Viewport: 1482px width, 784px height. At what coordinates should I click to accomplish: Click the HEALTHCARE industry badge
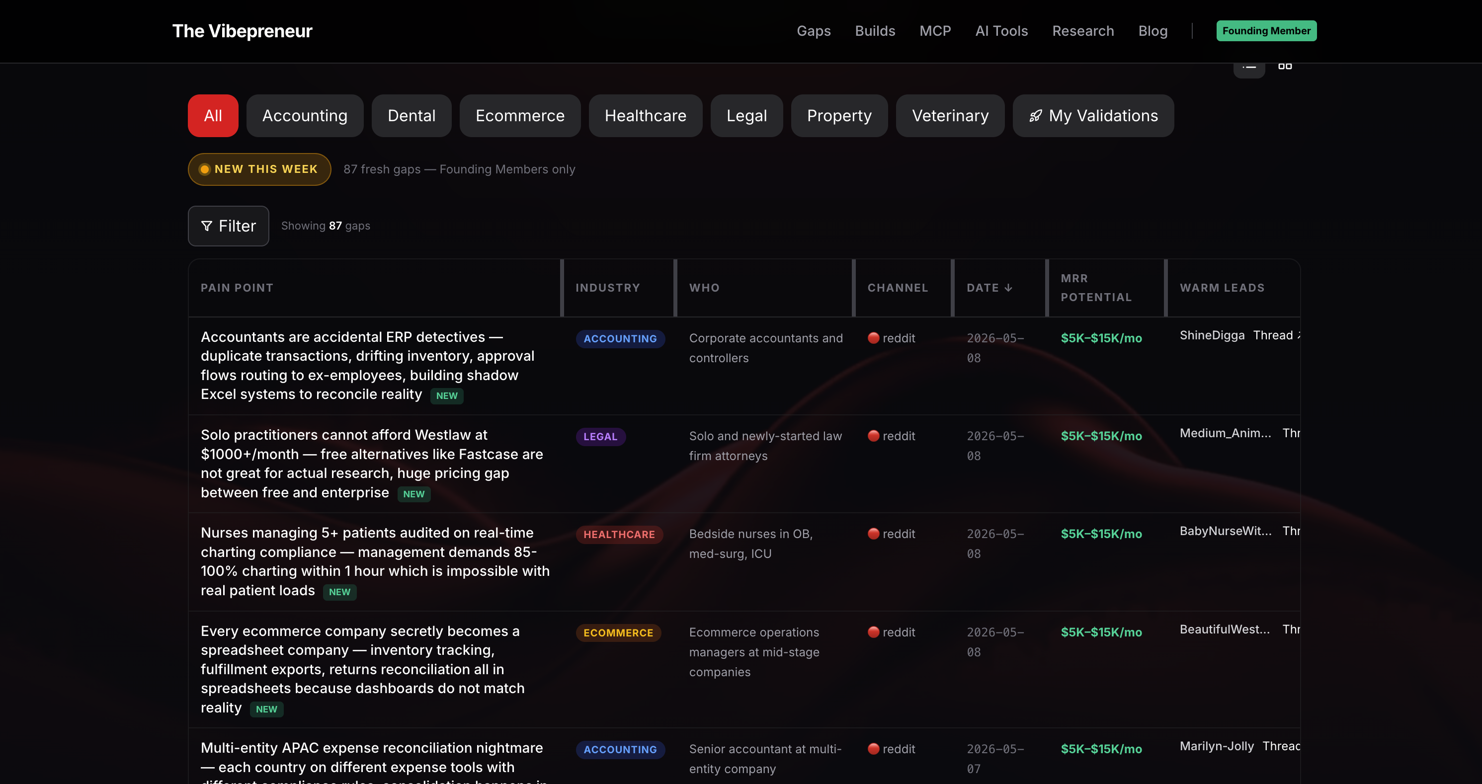coord(619,535)
